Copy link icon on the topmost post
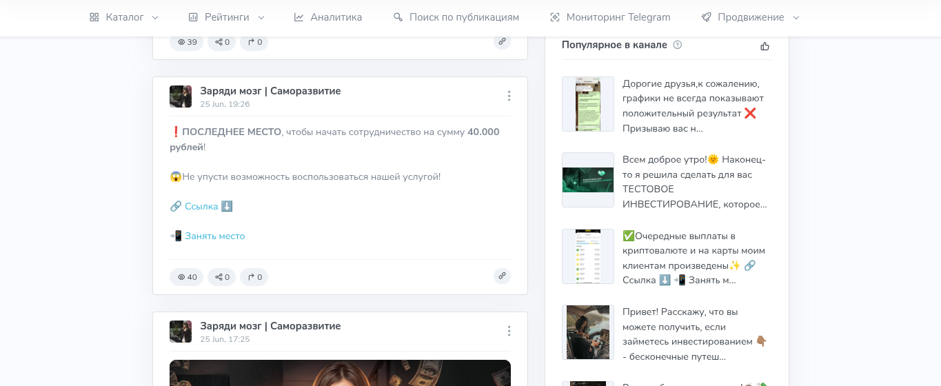941x386 pixels. tap(502, 41)
